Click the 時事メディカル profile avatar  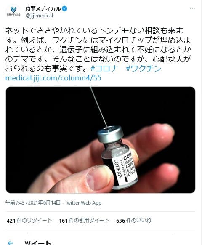coord(13,11)
